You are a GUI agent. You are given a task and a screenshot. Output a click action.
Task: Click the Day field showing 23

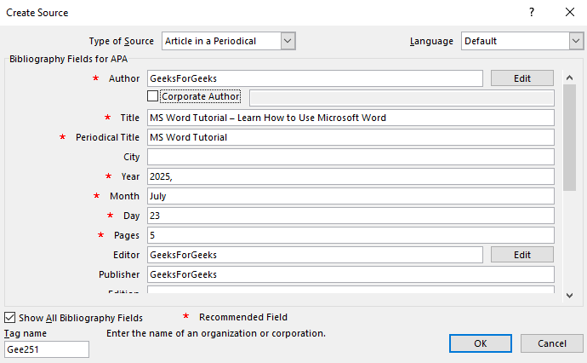(350, 216)
